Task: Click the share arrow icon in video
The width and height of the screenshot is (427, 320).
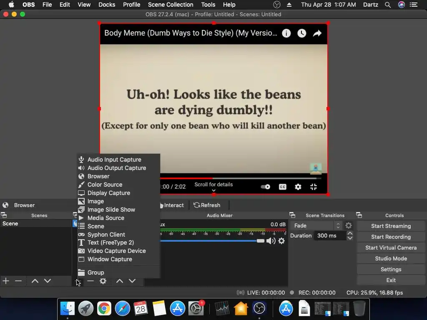Action: click(317, 33)
